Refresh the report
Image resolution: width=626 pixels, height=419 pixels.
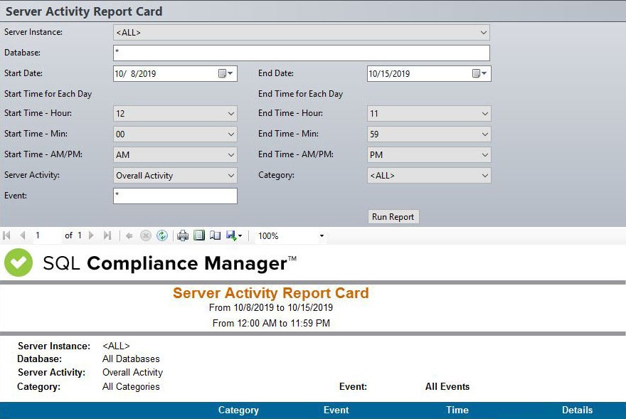pyautogui.click(x=162, y=235)
